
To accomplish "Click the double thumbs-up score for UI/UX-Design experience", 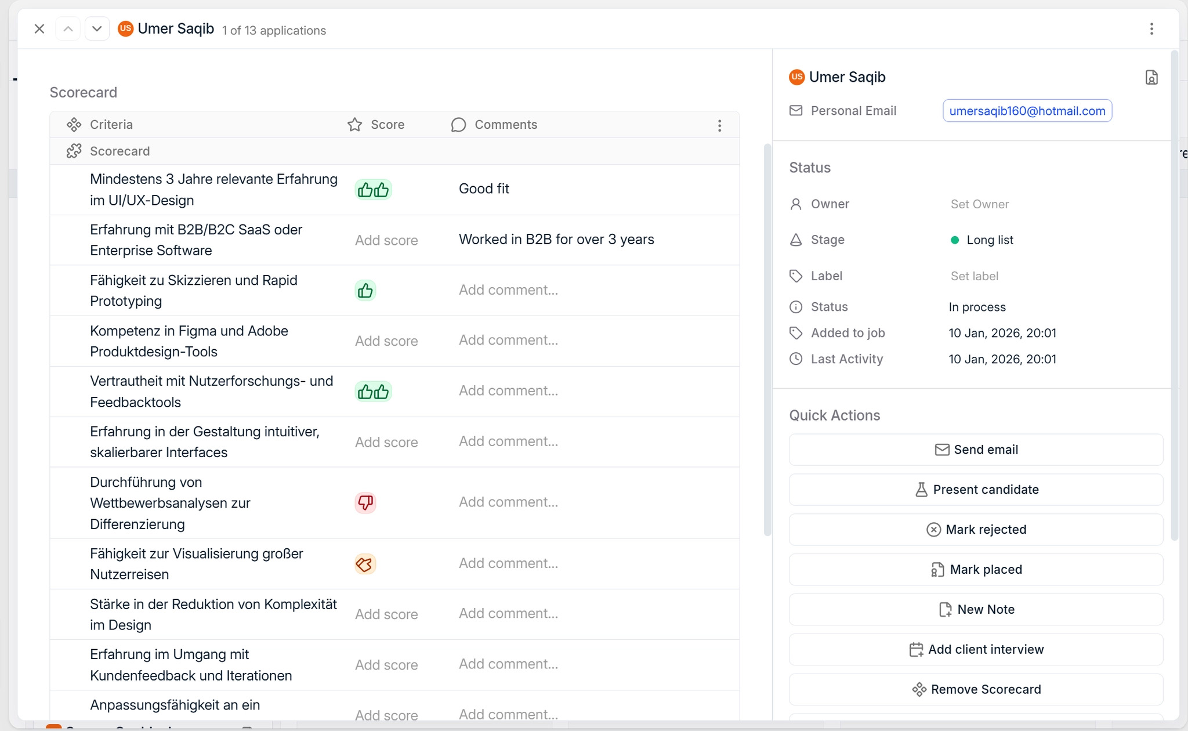I will tap(373, 190).
